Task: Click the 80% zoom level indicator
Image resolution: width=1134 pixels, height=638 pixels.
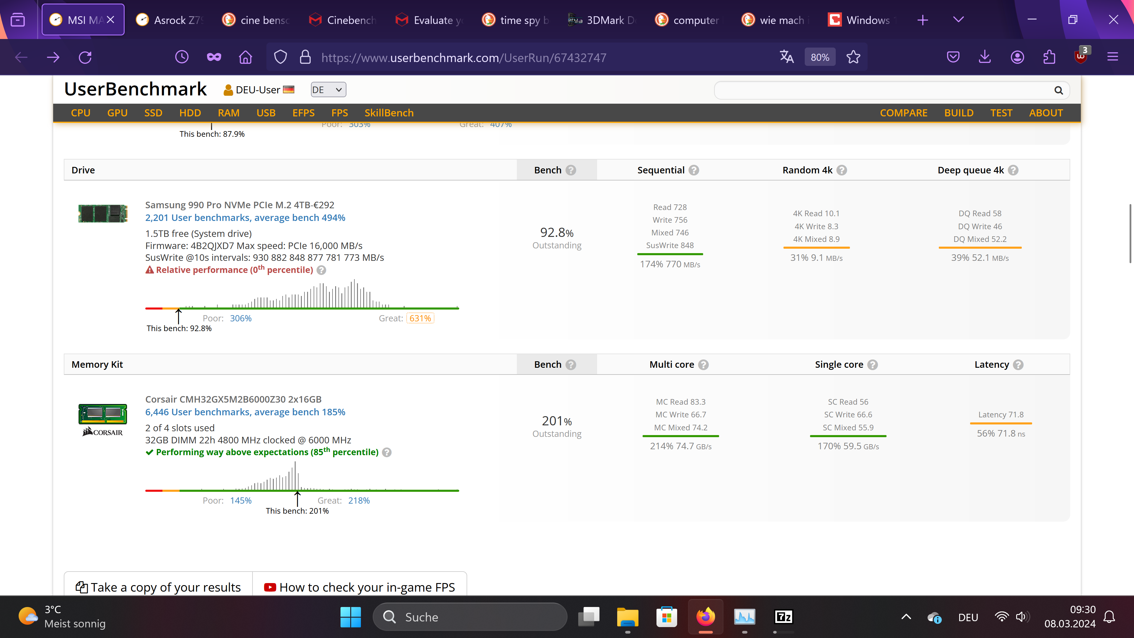Action: (x=820, y=57)
